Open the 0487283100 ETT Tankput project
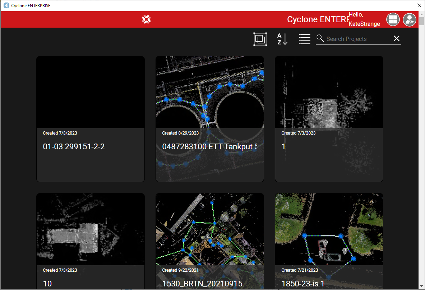The width and height of the screenshot is (425, 290). (x=210, y=119)
